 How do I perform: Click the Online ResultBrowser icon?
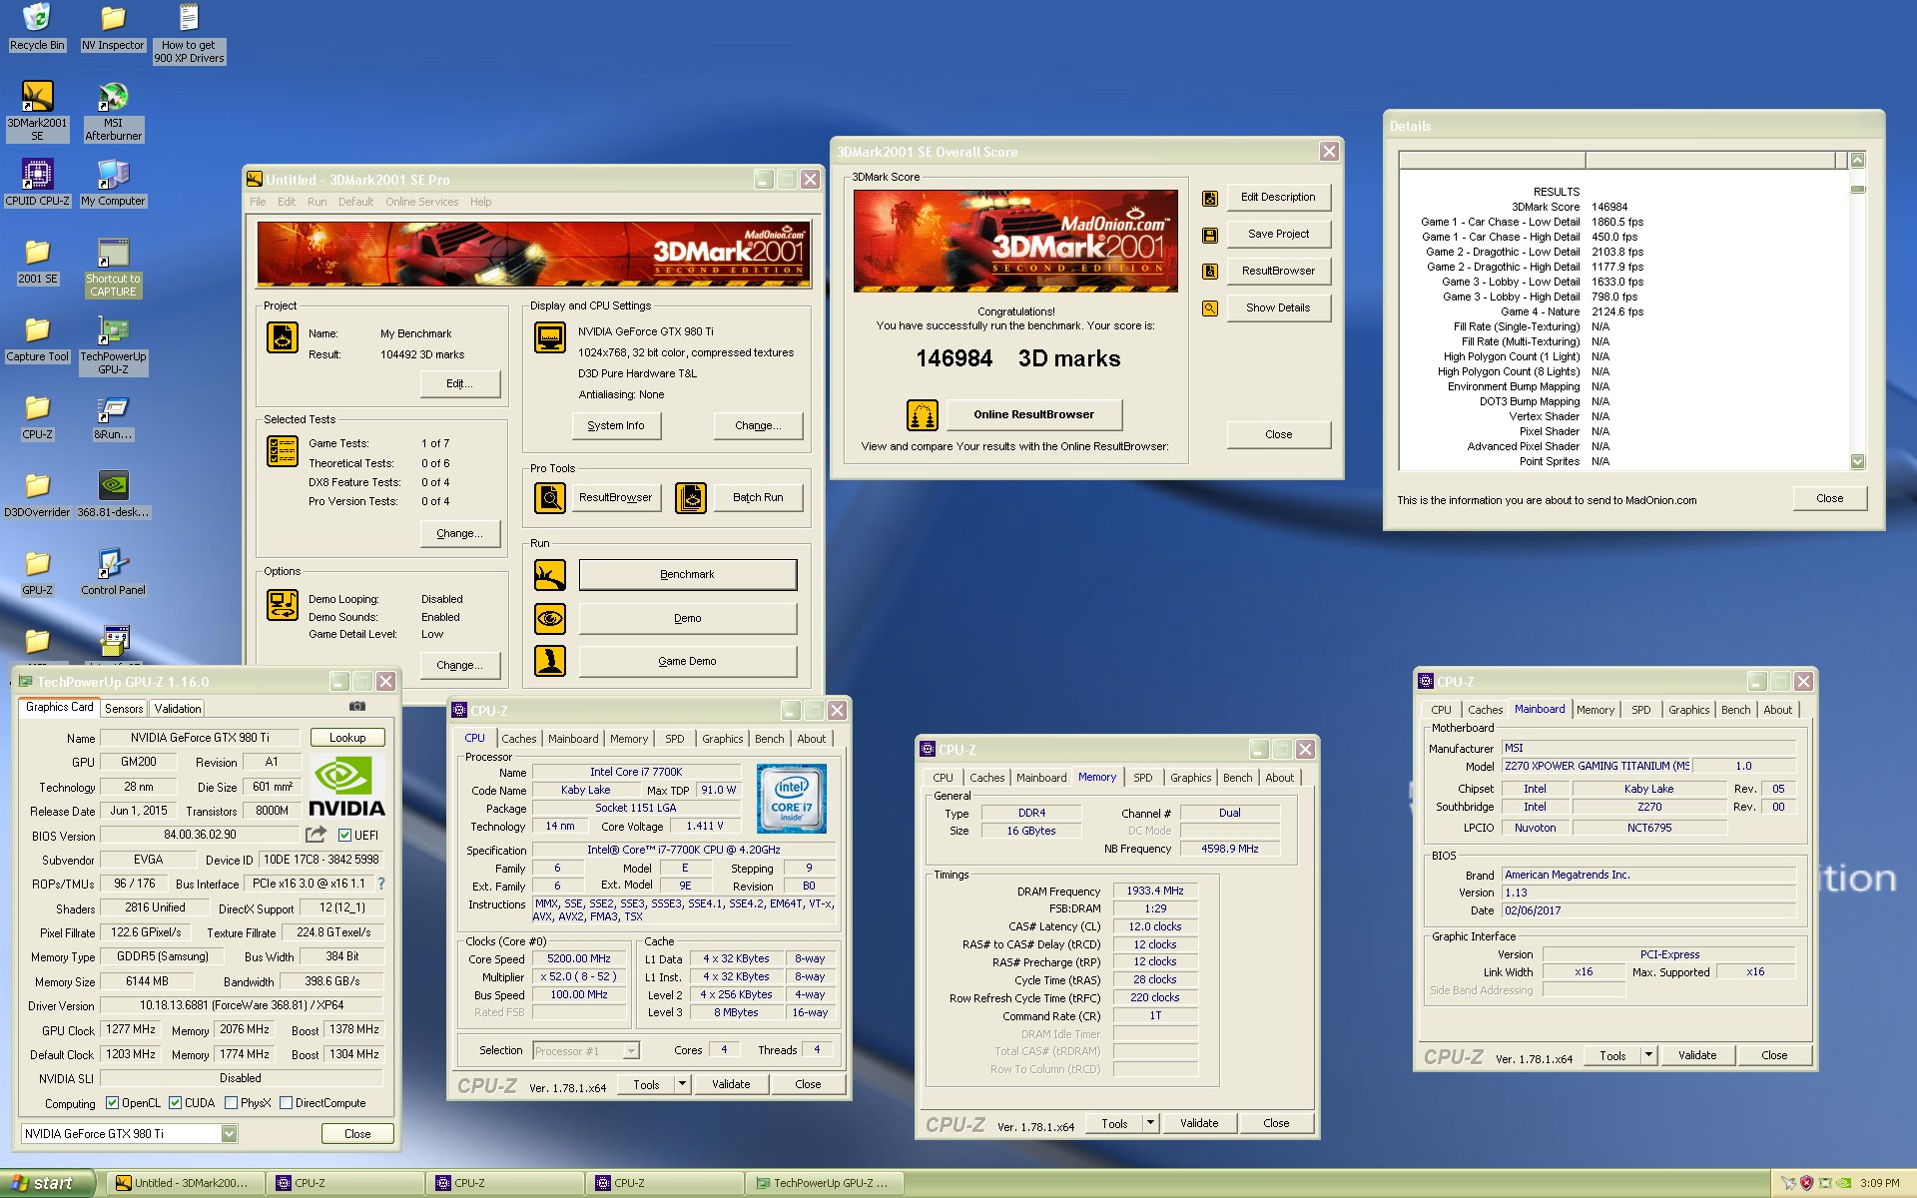922,414
